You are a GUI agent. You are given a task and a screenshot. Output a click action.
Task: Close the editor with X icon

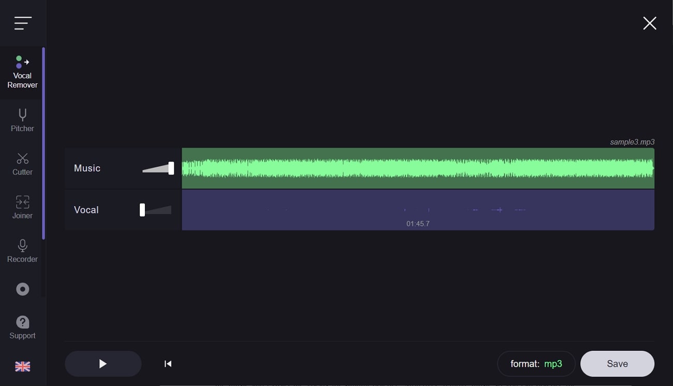coord(649,23)
